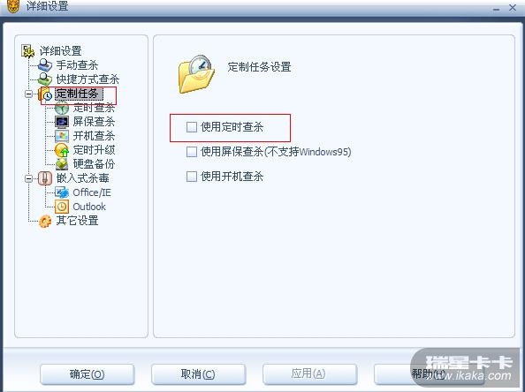Click the 取消(C) button

click(x=198, y=374)
